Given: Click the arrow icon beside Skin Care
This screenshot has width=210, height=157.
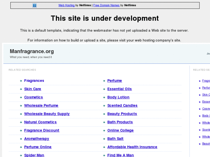Looking at the screenshot, I should point(21,89).
